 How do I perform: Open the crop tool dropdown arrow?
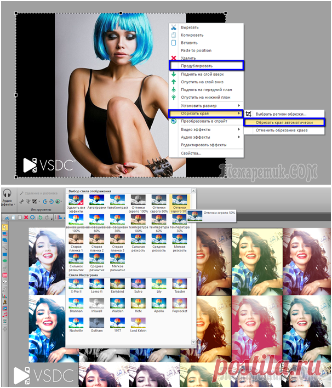point(39,202)
